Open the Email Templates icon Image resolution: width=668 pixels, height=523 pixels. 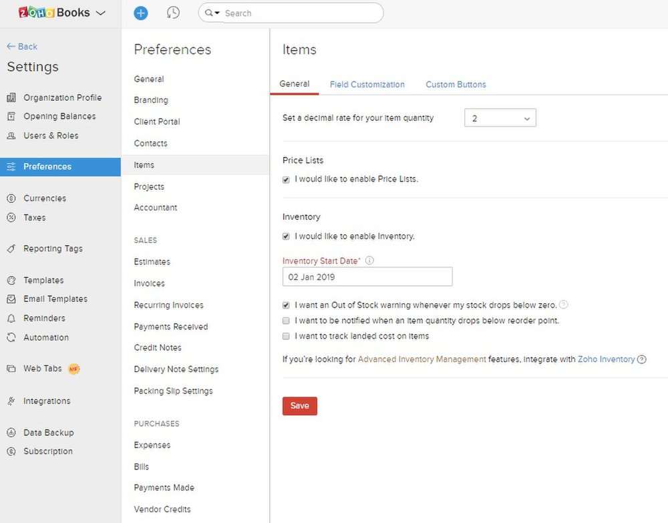9,299
